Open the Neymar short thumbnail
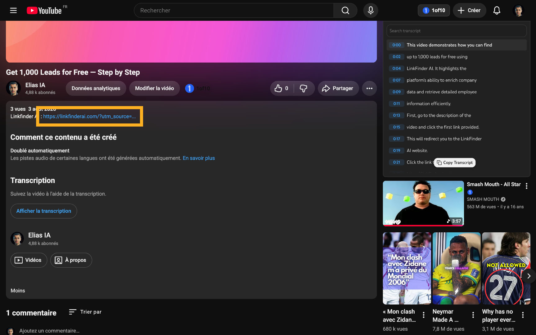Viewport: 536px width, 335px height. pyautogui.click(x=457, y=268)
